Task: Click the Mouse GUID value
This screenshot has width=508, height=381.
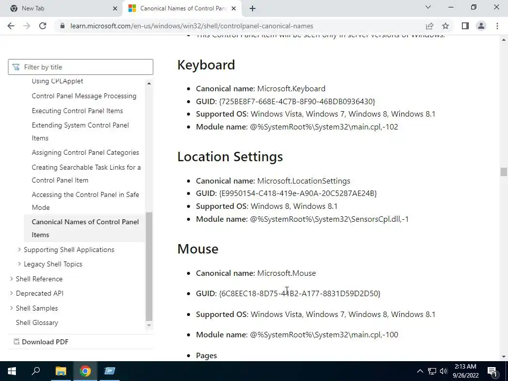Action: 300,294
